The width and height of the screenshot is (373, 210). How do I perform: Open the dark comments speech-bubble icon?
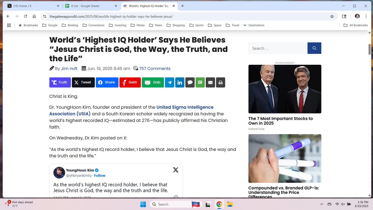click(190, 82)
